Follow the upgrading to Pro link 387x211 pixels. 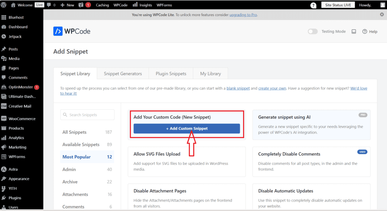point(243,15)
